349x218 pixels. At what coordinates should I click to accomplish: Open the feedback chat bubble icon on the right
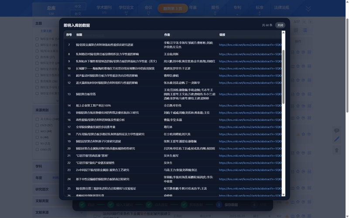tap(336, 130)
